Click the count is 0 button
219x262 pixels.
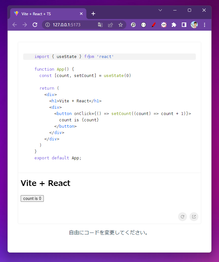point(32,198)
